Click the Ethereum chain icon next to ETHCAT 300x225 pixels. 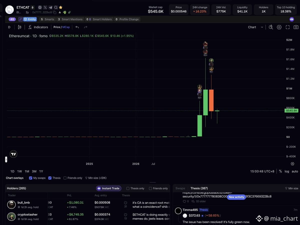(x=32, y=7)
